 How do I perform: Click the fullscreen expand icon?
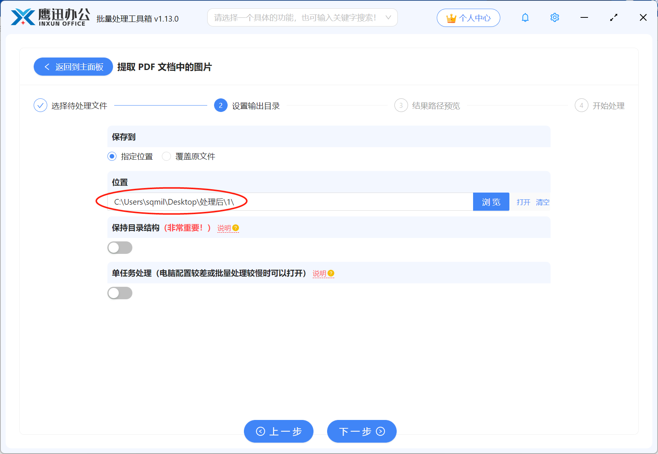point(614,17)
